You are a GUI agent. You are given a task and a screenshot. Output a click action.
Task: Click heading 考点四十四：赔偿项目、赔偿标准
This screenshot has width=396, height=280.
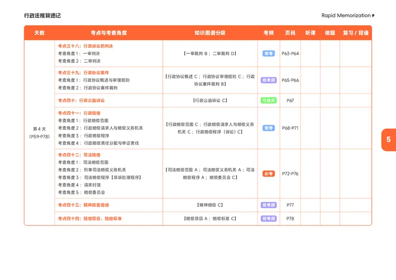coord(90,219)
